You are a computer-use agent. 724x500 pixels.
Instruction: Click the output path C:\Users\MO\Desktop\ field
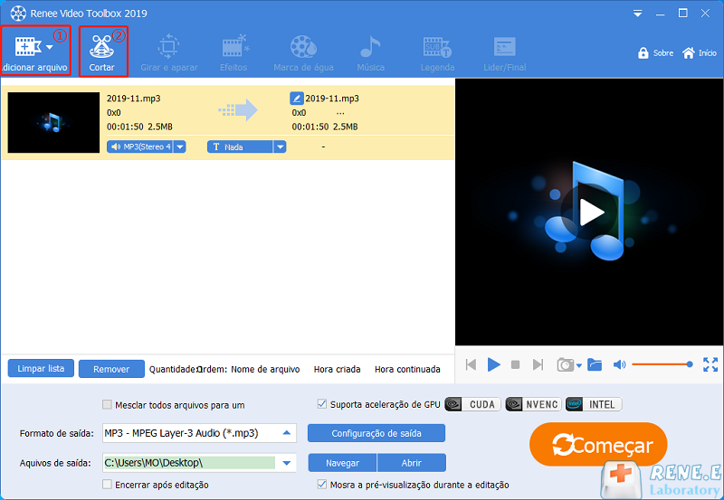189,463
